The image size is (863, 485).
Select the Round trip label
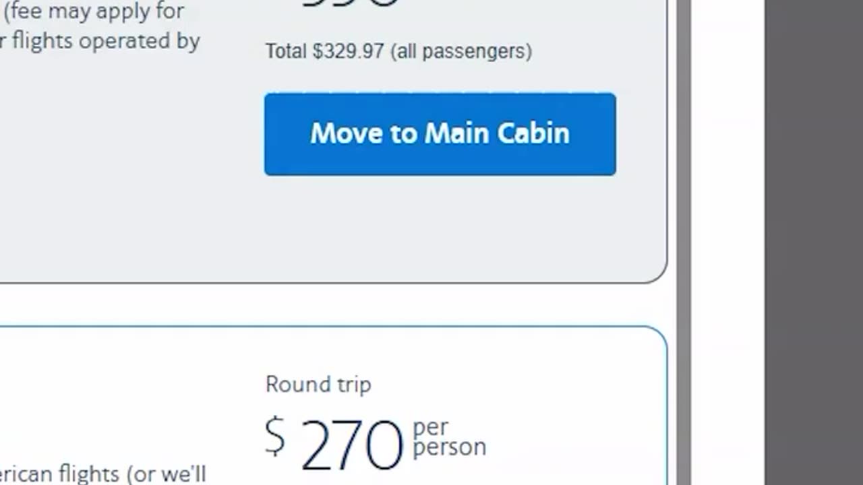tap(318, 385)
